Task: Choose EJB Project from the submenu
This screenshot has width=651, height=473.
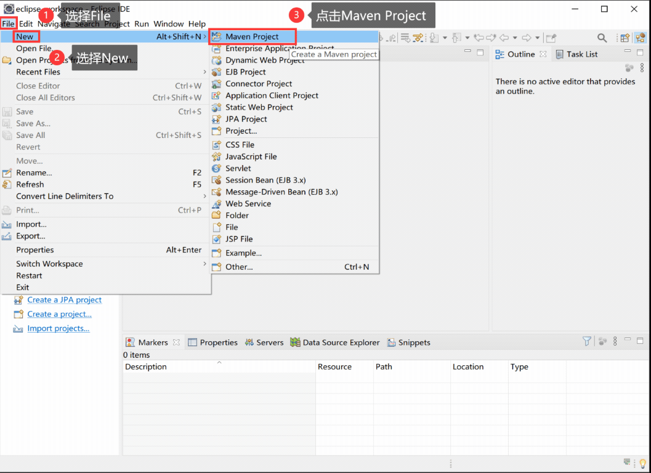Action: [294, 72]
